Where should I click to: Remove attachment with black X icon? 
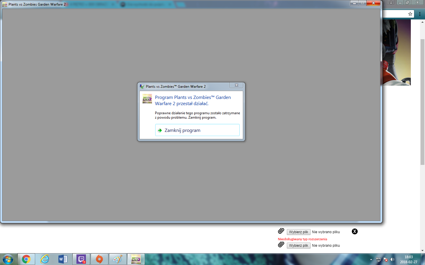click(355, 231)
